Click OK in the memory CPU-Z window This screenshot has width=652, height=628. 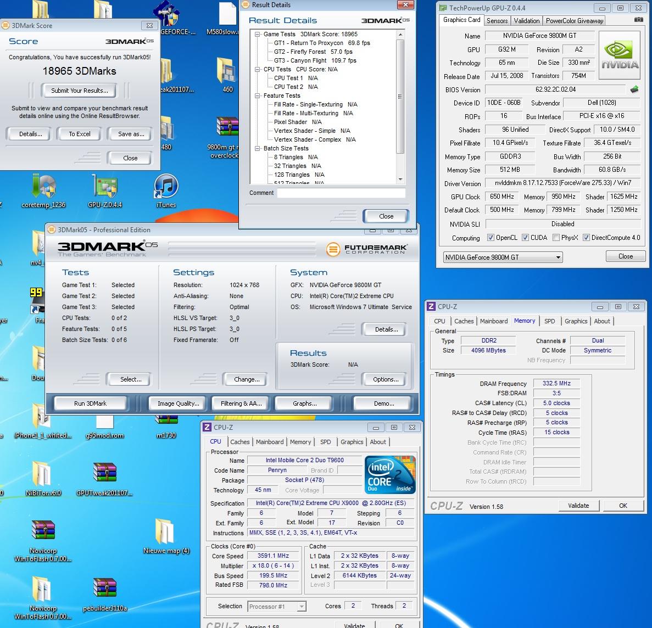tap(622, 506)
